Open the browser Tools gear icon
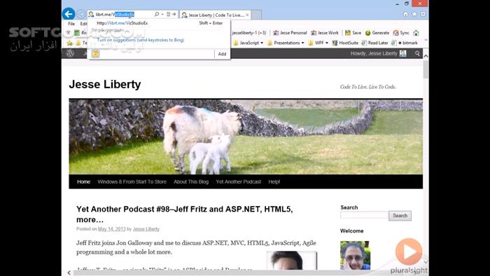The image size is (490, 276). pyautogui.click(x=423, y=14)
